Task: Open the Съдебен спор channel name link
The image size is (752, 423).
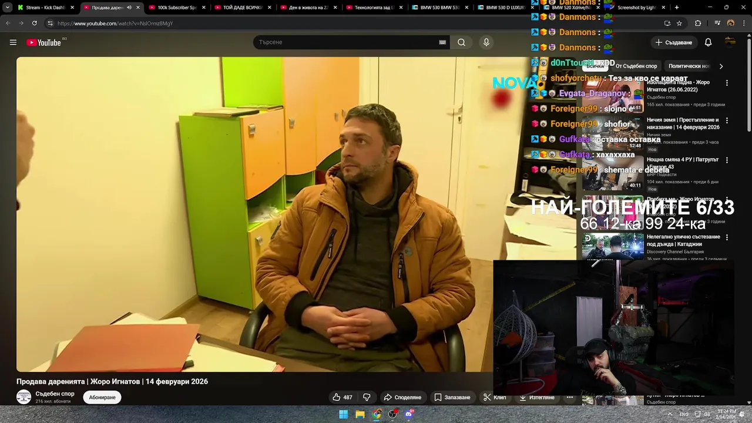Action: coord(55,394)
